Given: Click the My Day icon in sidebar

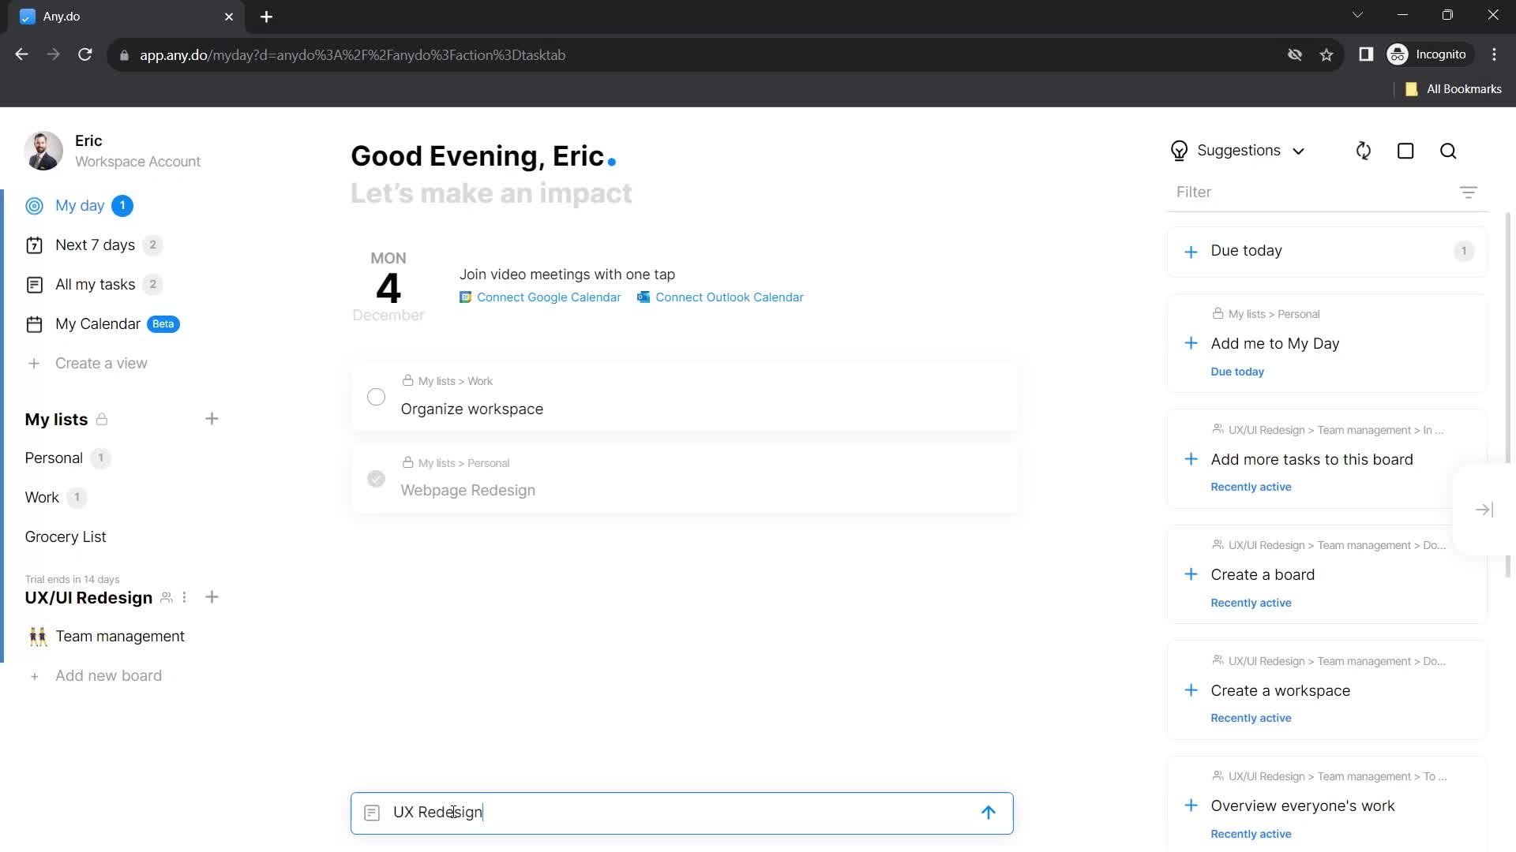Looking at the screenshot, I should (x=35, y=205).
